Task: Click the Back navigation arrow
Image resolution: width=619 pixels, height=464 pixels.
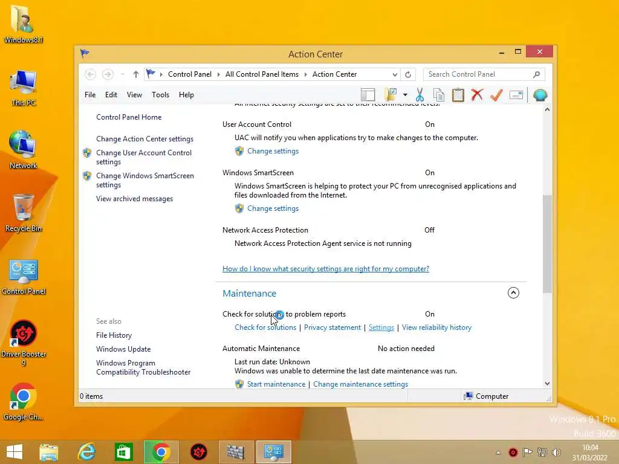Action: [90, 74]
